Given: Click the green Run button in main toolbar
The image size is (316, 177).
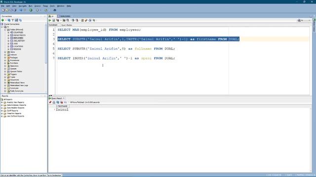Looking at the screenshot, I should point(31,10).
